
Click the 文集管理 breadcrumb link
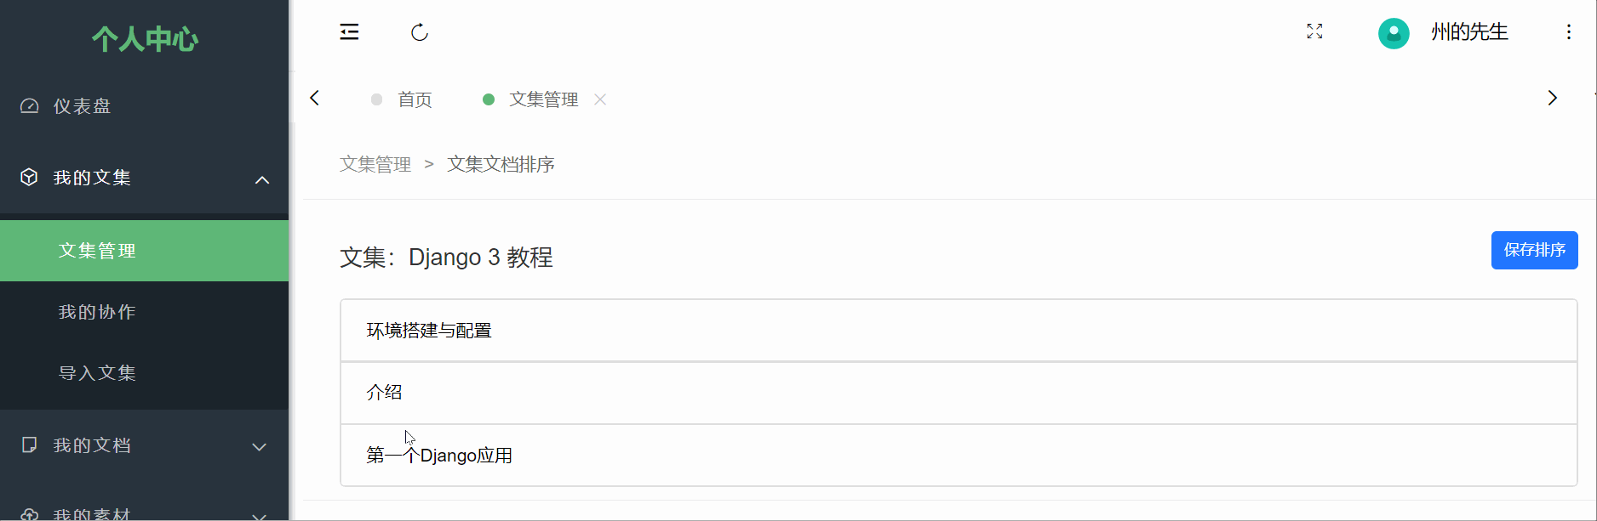[x=375, y=164]
